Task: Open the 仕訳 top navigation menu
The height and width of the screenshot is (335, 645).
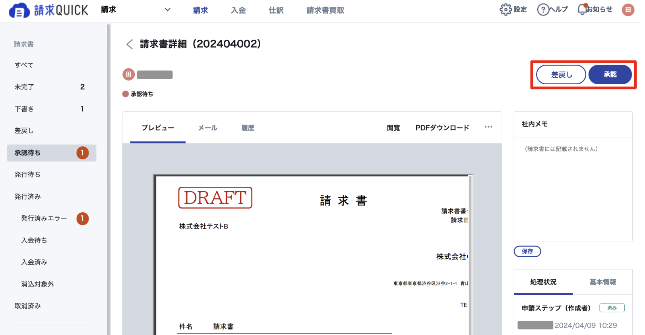Action: [x=276, y=10]
